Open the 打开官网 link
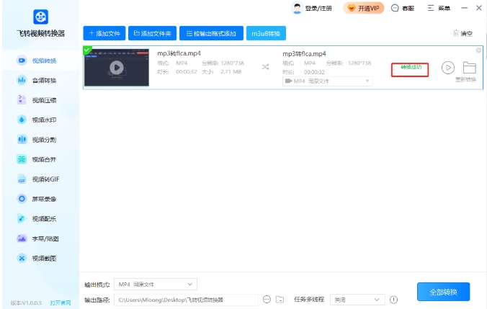 click(61, 303)
